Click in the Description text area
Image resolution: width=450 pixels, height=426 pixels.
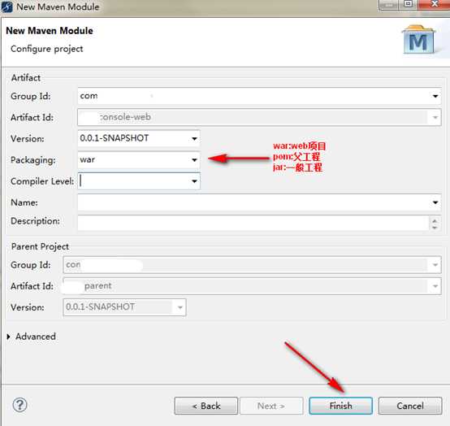253,223
